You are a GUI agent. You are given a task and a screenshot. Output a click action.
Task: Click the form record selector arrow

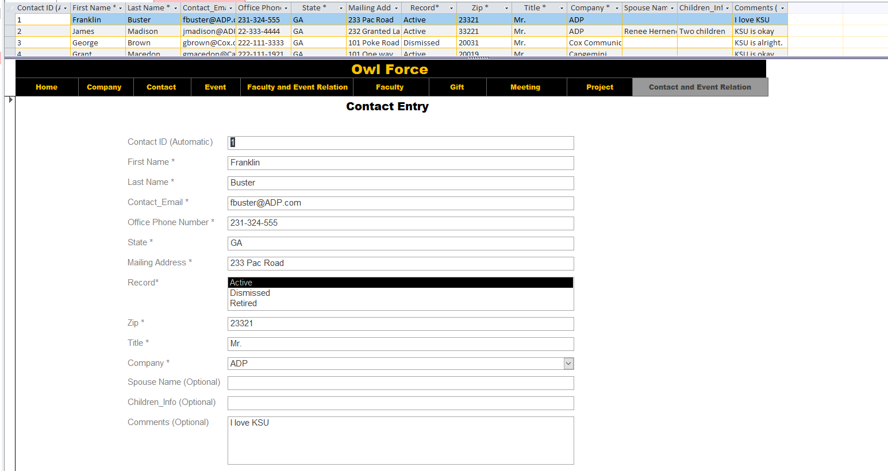click(x=10, y=100)
